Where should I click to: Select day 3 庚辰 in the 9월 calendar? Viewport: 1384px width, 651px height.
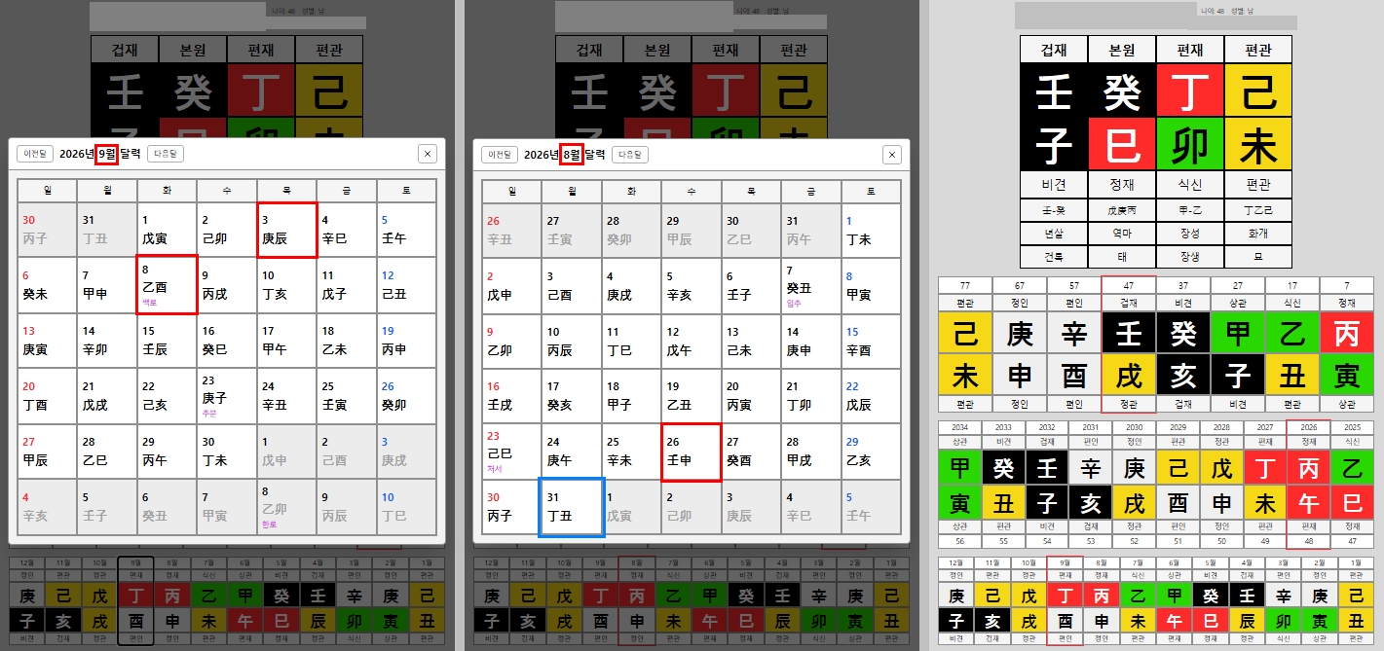pyautogui.click(x=287, y=230)
